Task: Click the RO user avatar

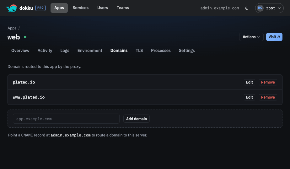Action: (260, 8)
